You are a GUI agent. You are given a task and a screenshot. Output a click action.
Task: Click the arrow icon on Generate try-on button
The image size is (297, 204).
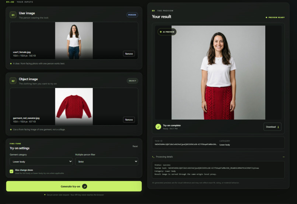point(85,186)
